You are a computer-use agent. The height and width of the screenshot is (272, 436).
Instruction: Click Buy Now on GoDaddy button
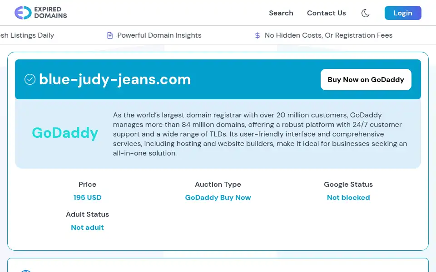(366, 80)
